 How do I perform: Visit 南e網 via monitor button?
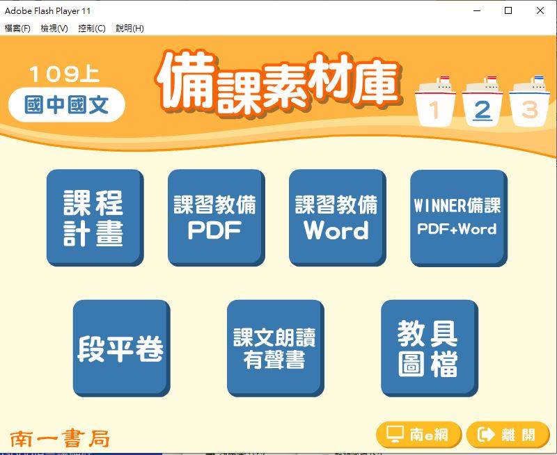pyautogui.click(x=418, y=434)
